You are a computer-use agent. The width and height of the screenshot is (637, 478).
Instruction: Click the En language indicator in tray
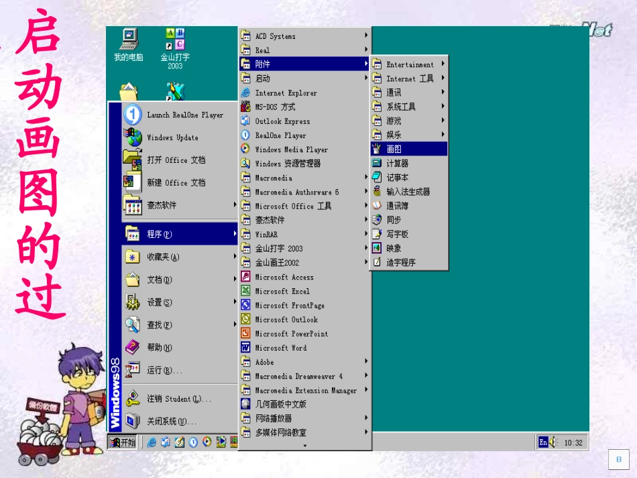[x=543, y=442]
